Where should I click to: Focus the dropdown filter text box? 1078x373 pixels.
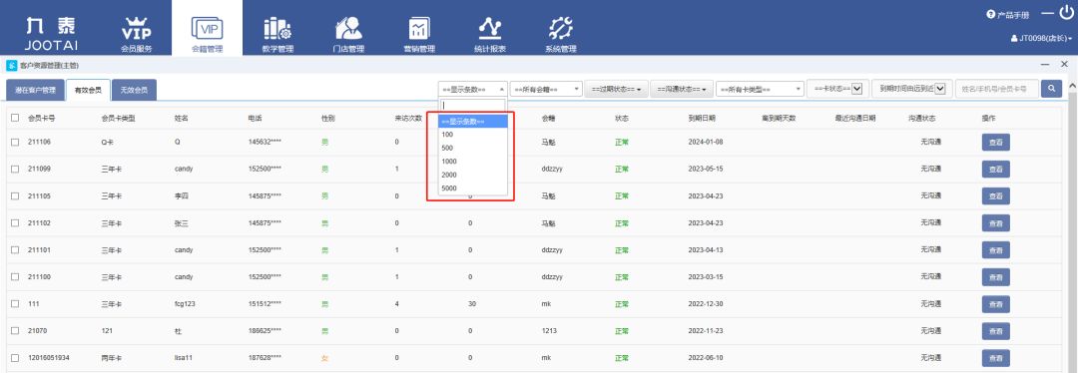pos(473,105)
